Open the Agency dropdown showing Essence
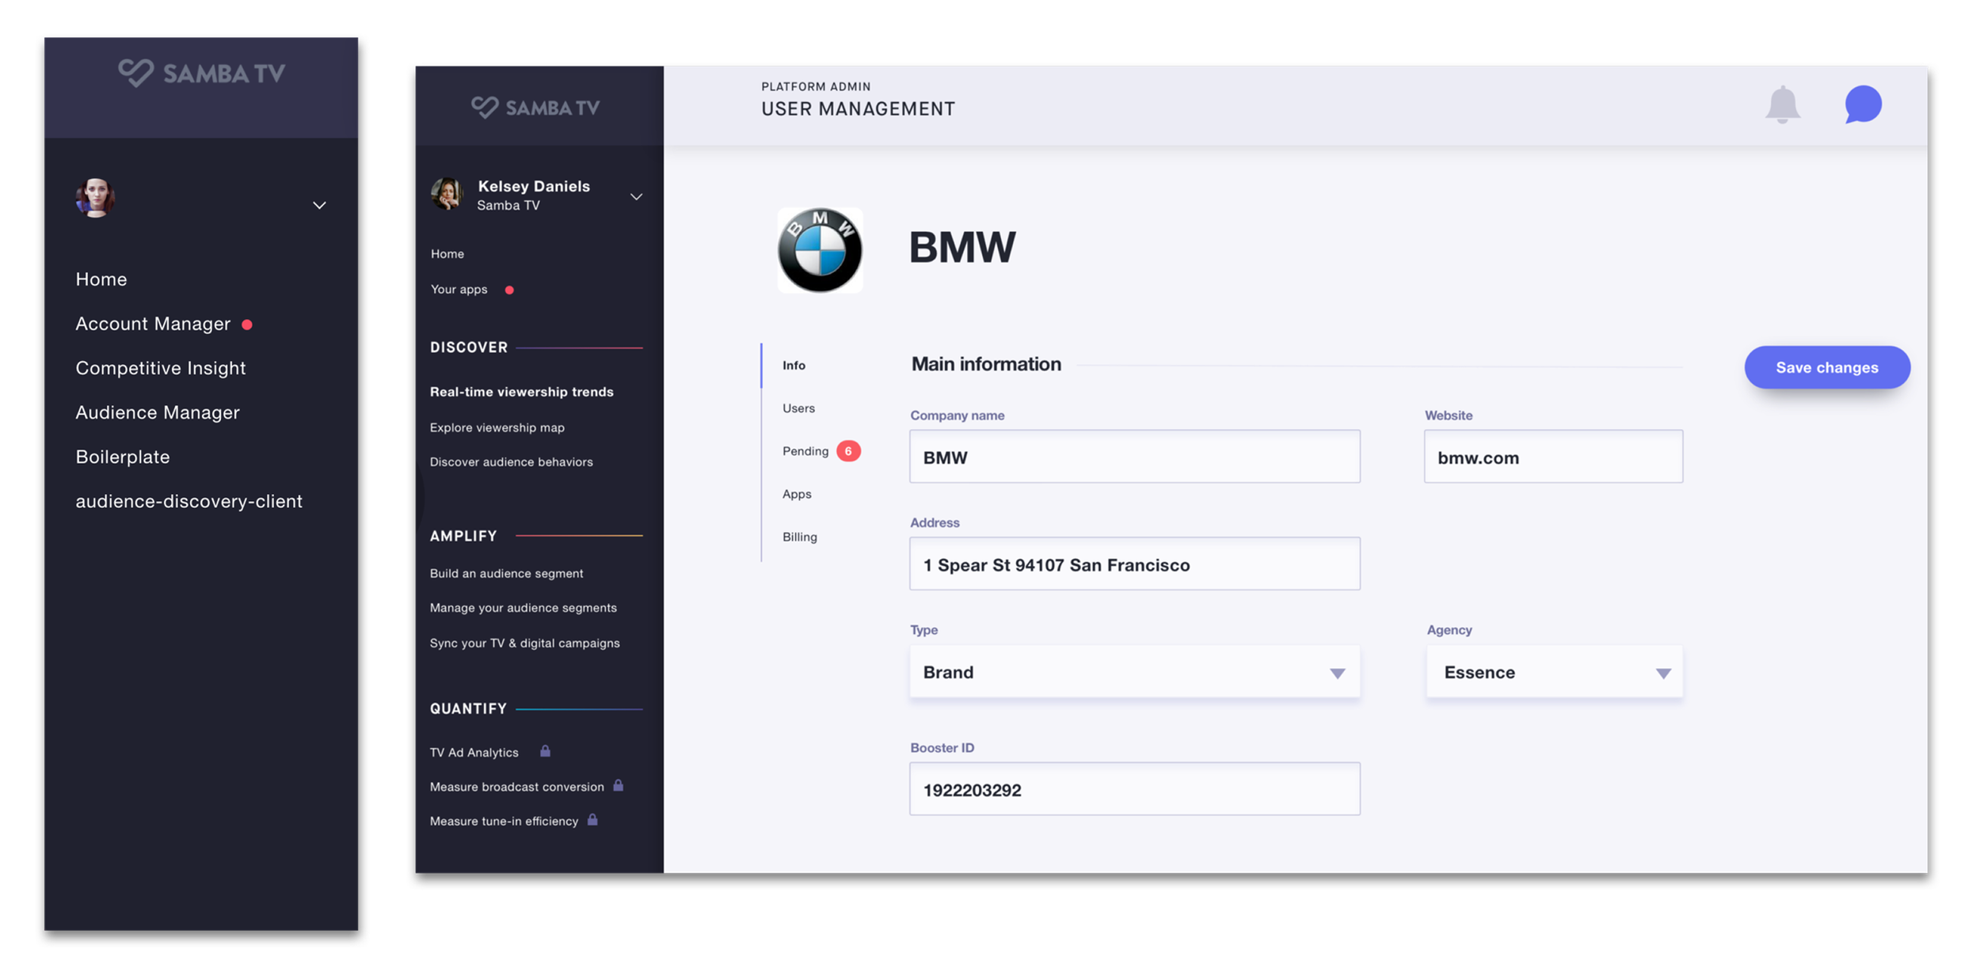Viewport: 1980px width, 968px height. tap(1554, 672)
